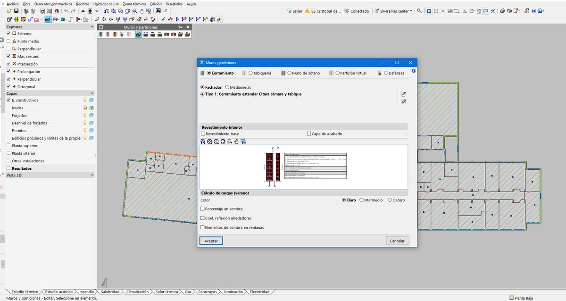Pin the floating Muros y particiones toolbar
Image resolution: width=566 pixels, height=301 pixels.
coord(181,27)
